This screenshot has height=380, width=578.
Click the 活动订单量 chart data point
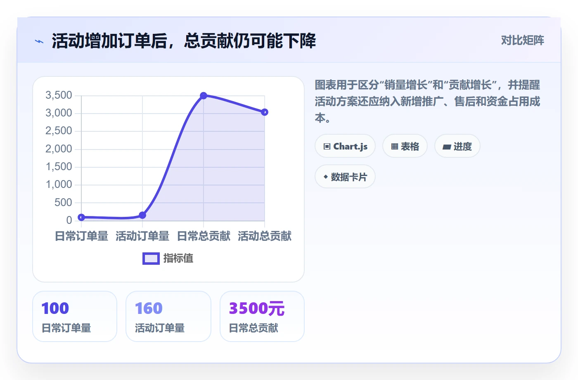[x=142, y=215]
